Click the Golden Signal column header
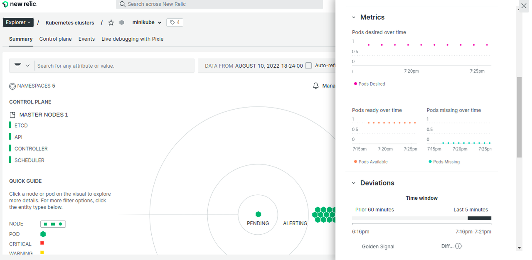 (378, 247)
